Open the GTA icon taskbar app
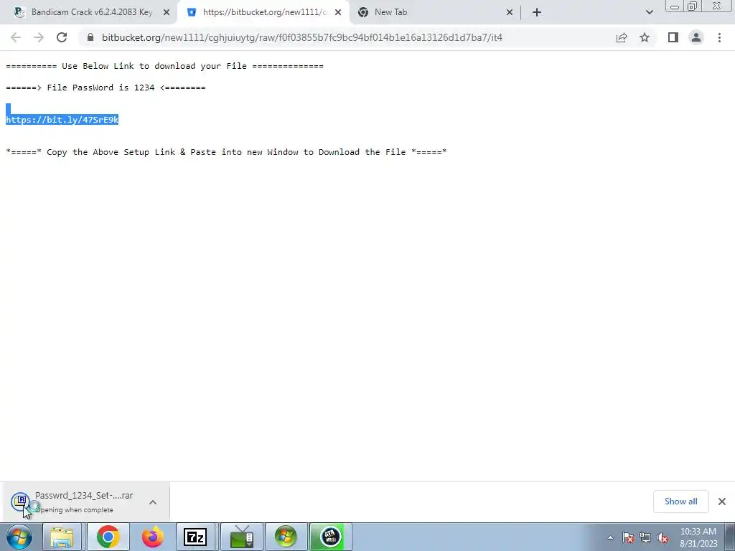Screen dimensions: 735x551 point(330,537)
